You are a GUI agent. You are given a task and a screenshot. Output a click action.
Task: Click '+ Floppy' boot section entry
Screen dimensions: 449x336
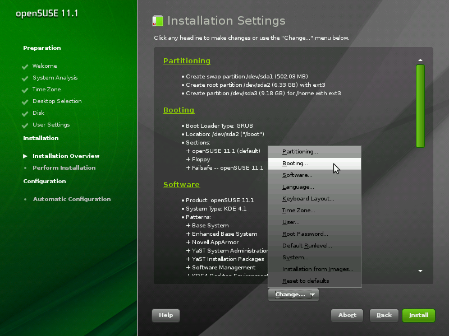click(x=198, y=160)
